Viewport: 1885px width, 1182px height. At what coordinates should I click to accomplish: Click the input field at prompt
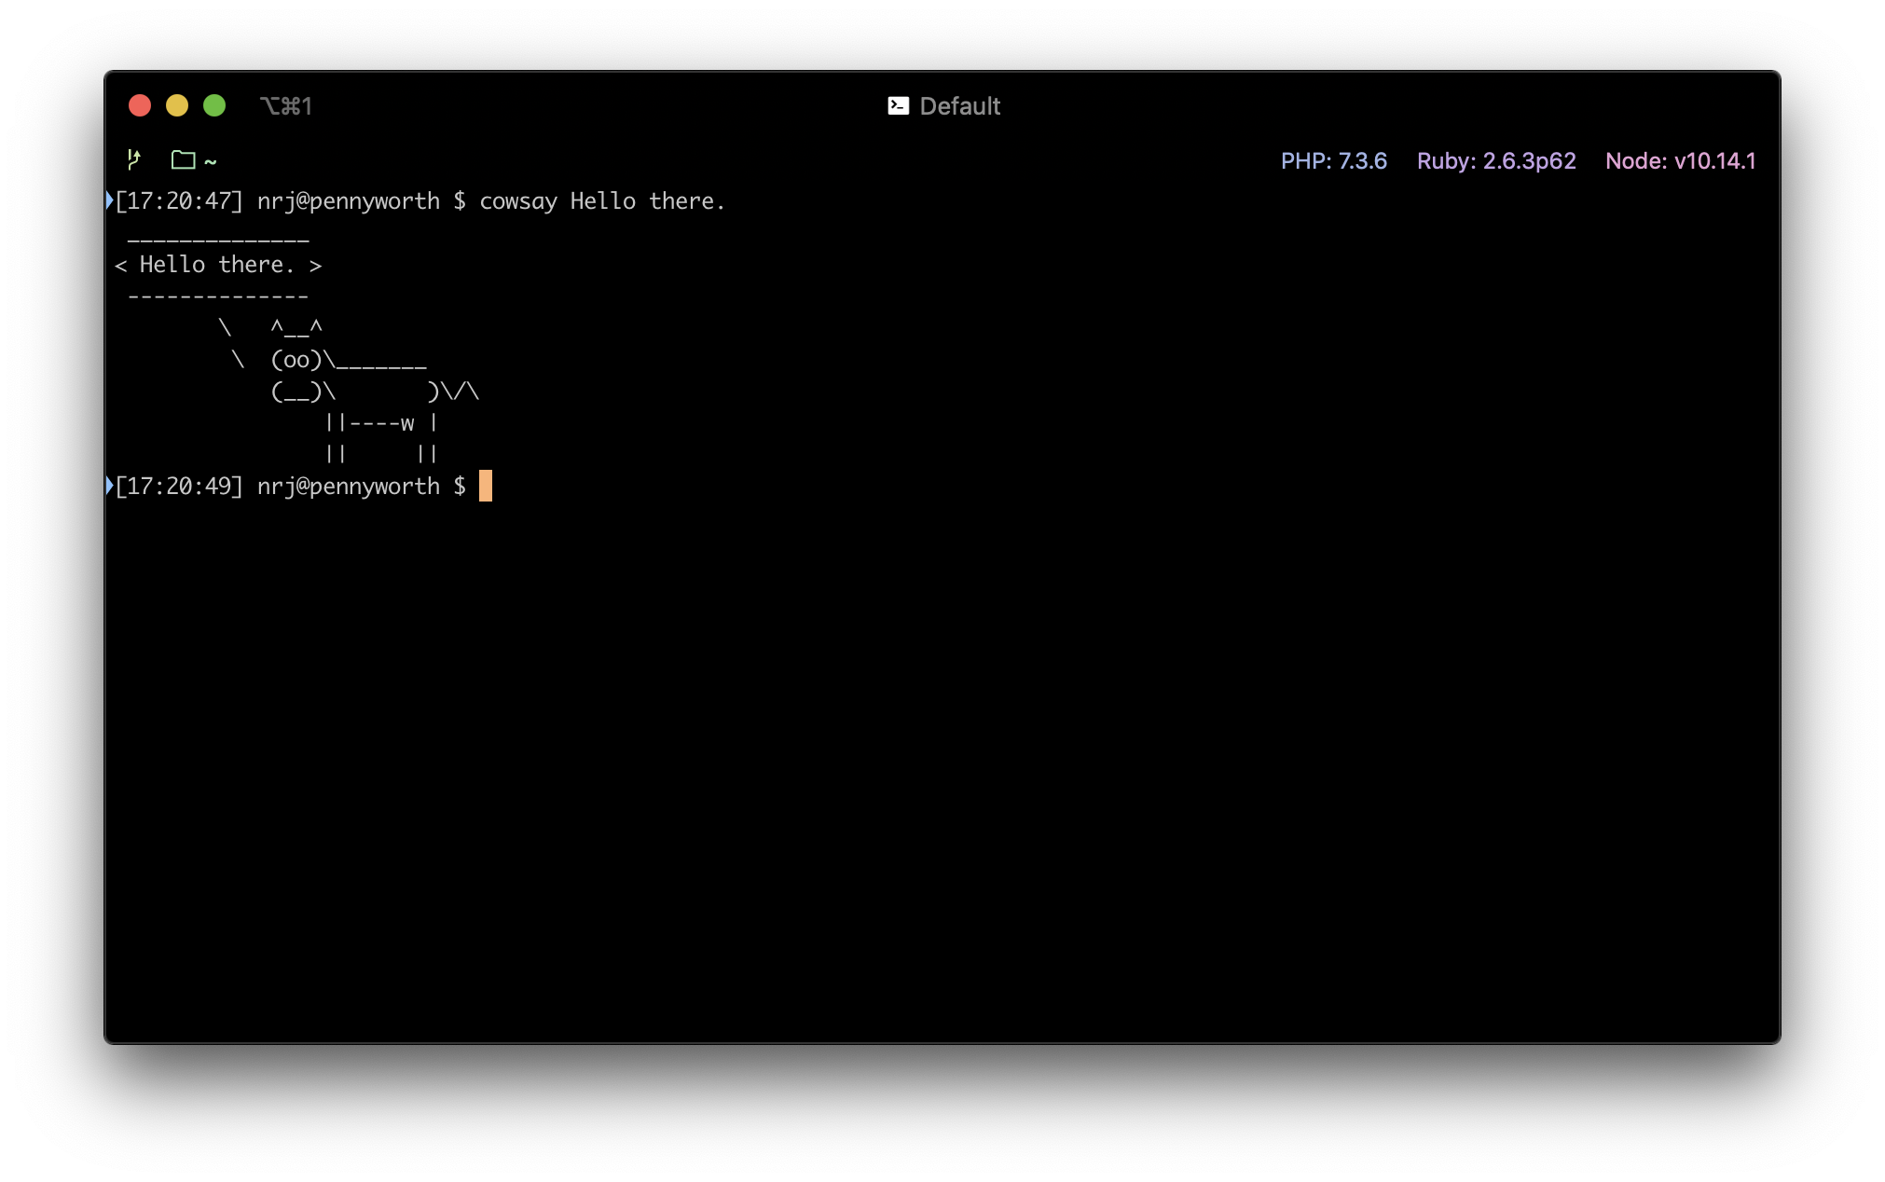[x=484, y=485]
